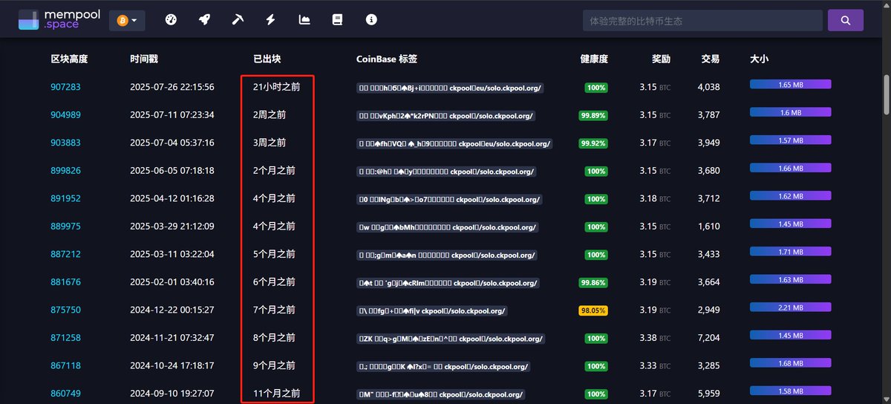The width and height of the screenshot is (891, 404).
Task: Click the 3.33 BTC reward value
Action: [x=656, y=365]
